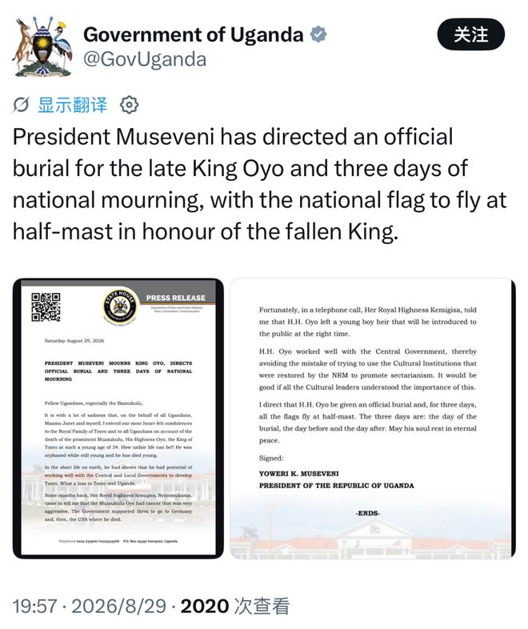The image size is (528, 629).
Task: Open second press release page image
Action: pyautogui.click(x=373, y=418)
